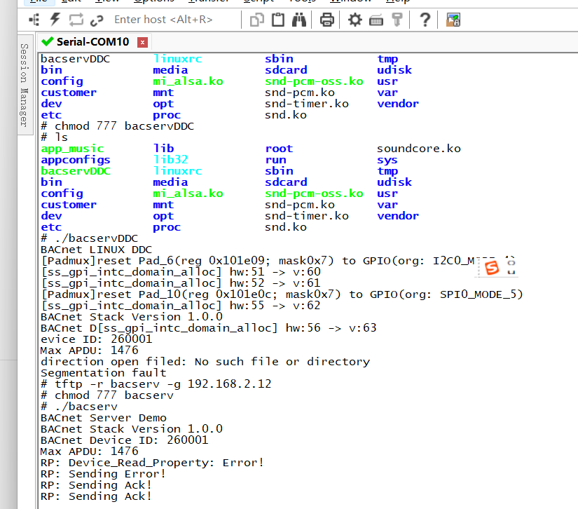Click the '# ./bacserv' command line
The height and width of the screenshot is (509, 578).
[79, 407]
